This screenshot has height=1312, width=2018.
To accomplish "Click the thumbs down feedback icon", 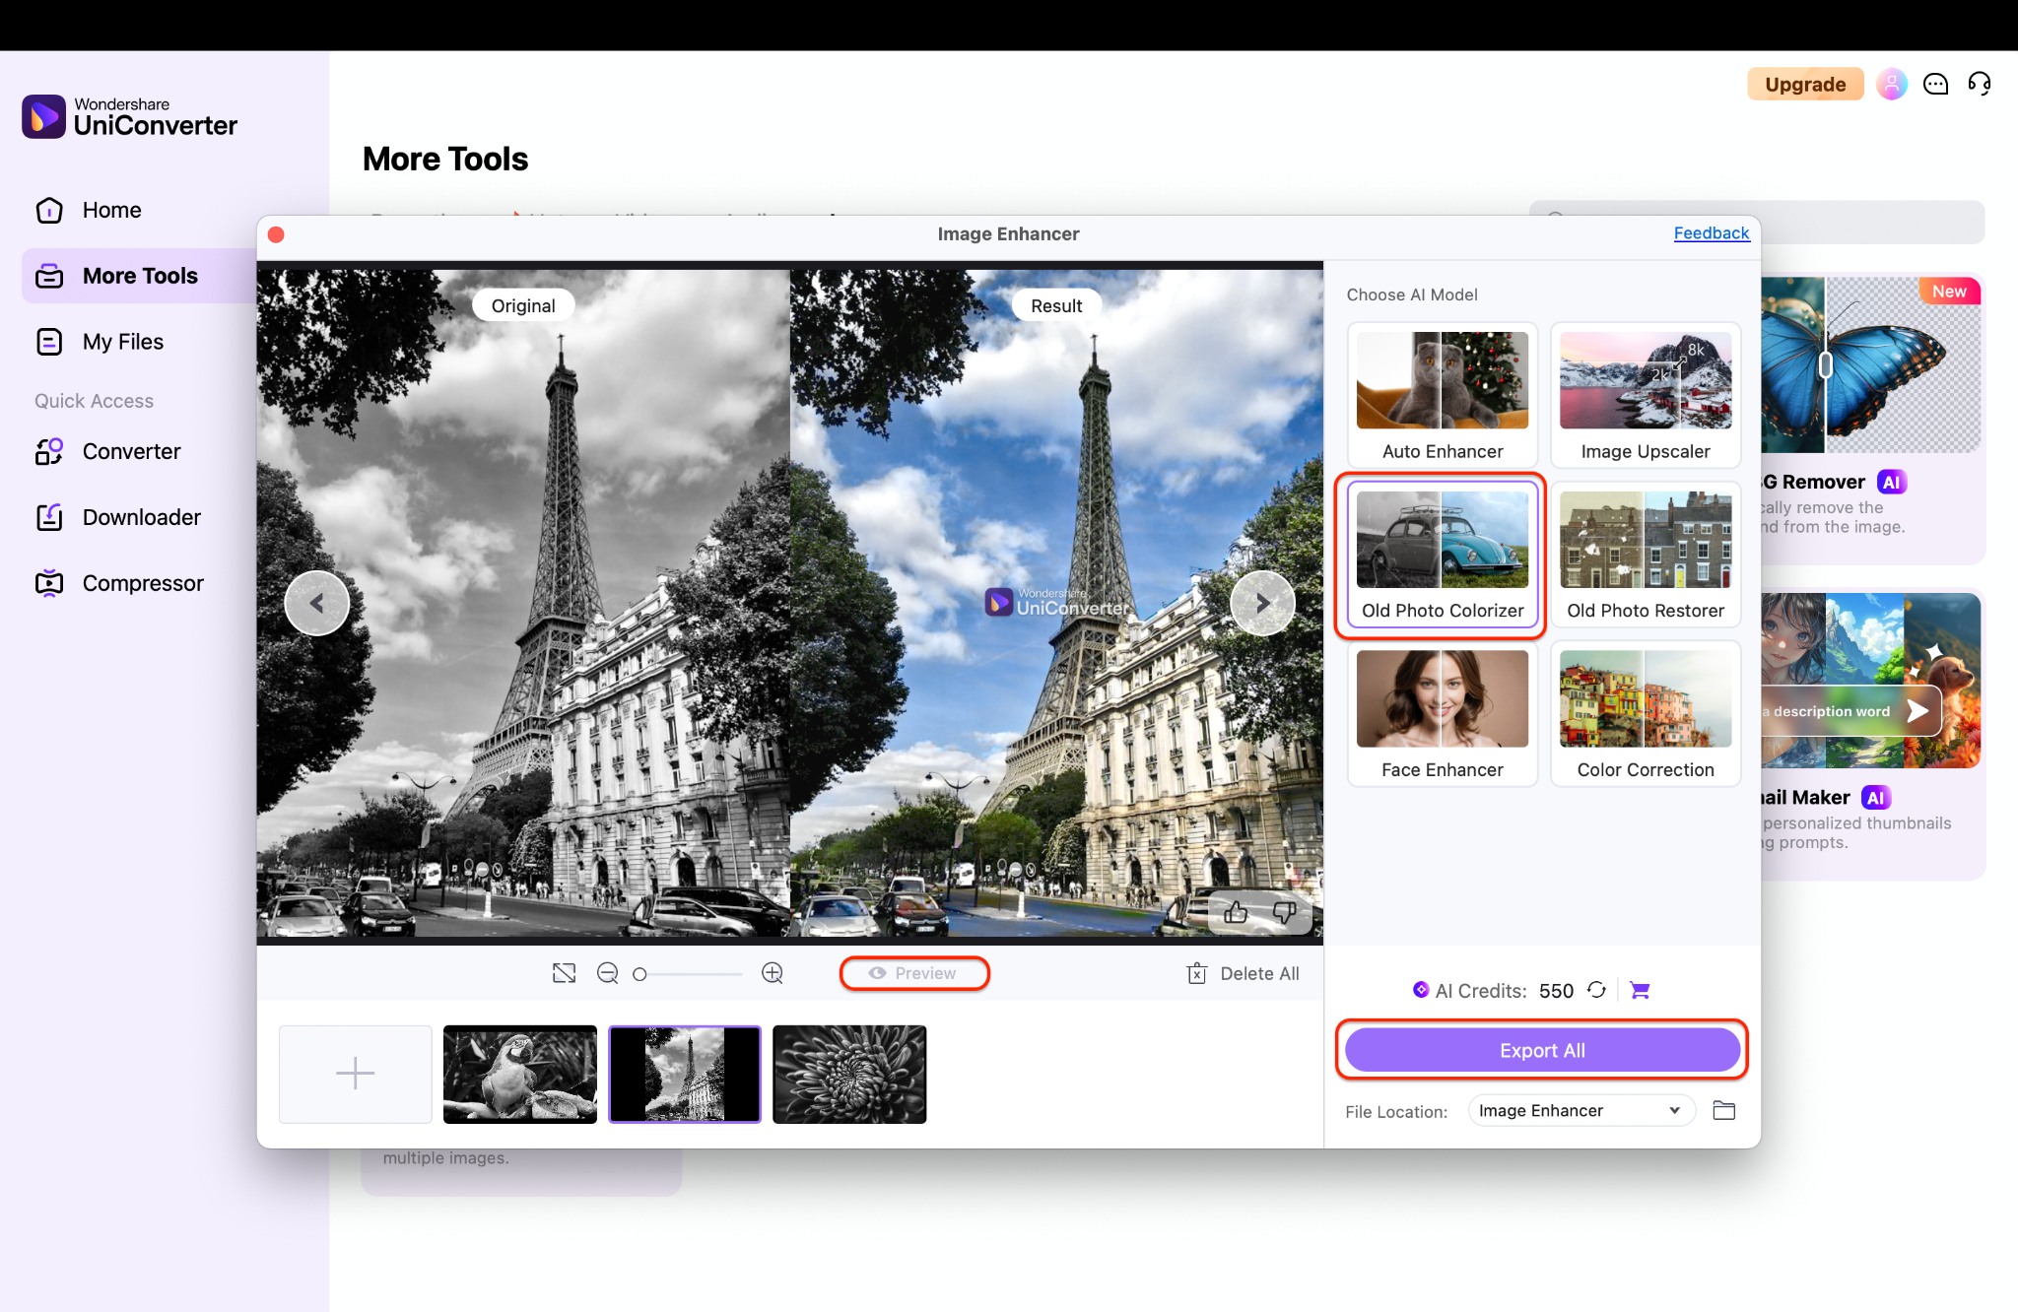I will 1284,913.
